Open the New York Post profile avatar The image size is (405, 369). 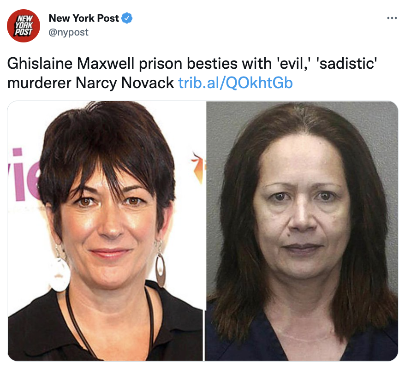point(24,25)
